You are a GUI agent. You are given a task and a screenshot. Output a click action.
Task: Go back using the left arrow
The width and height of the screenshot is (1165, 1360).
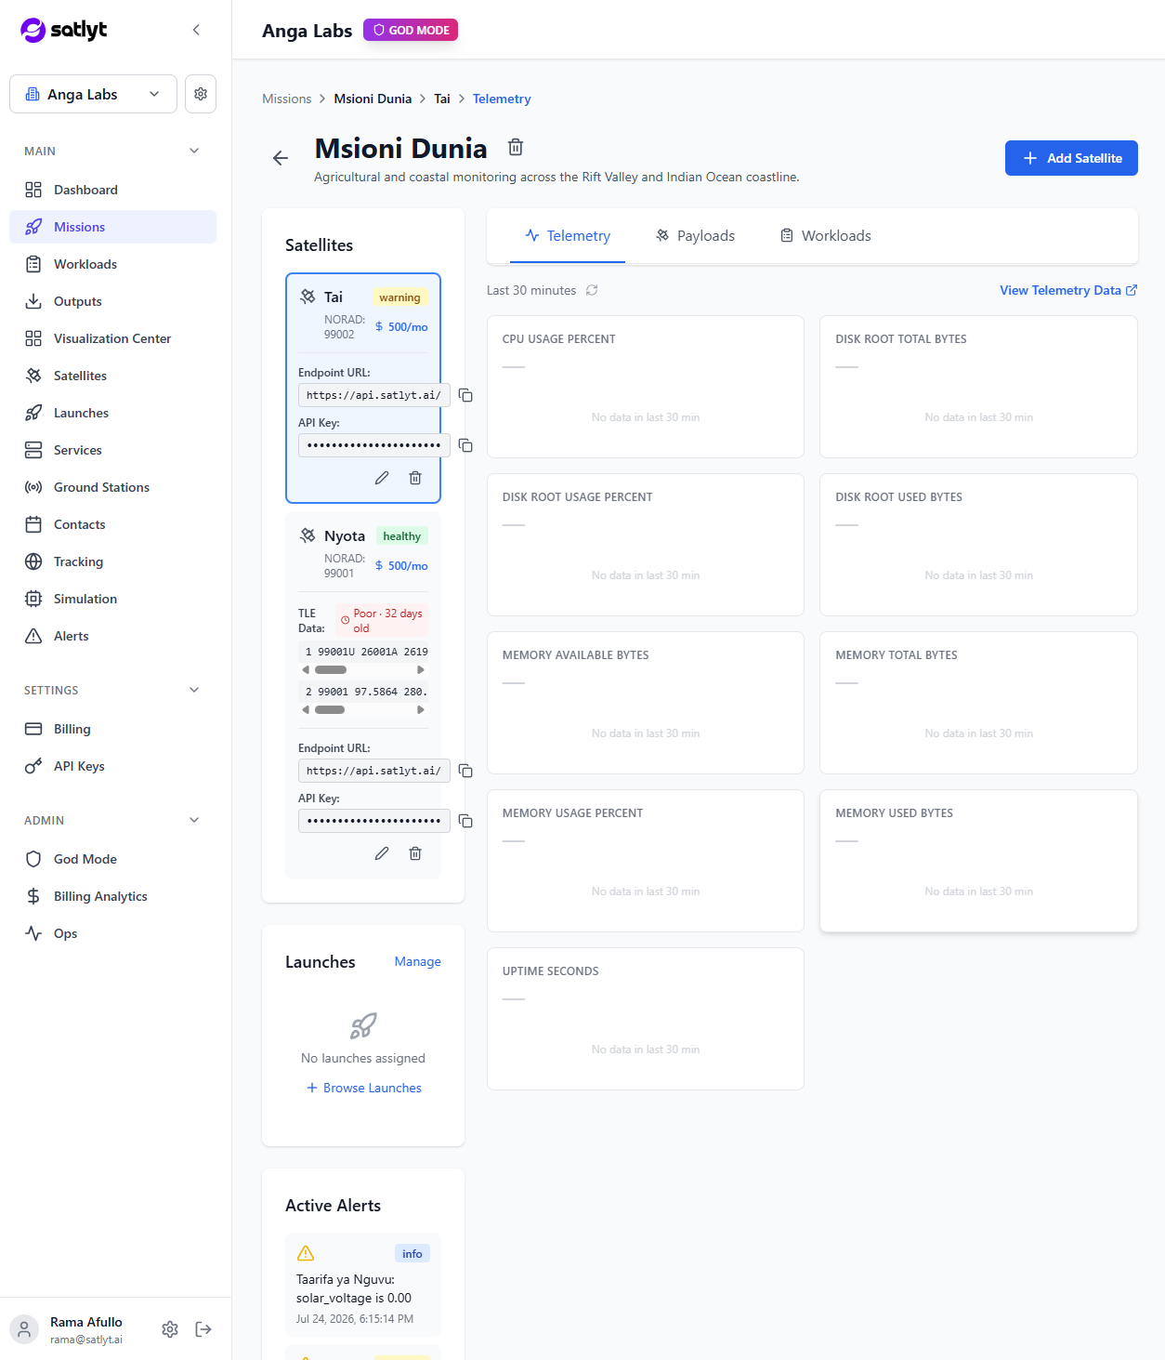(x=281, y=158)
